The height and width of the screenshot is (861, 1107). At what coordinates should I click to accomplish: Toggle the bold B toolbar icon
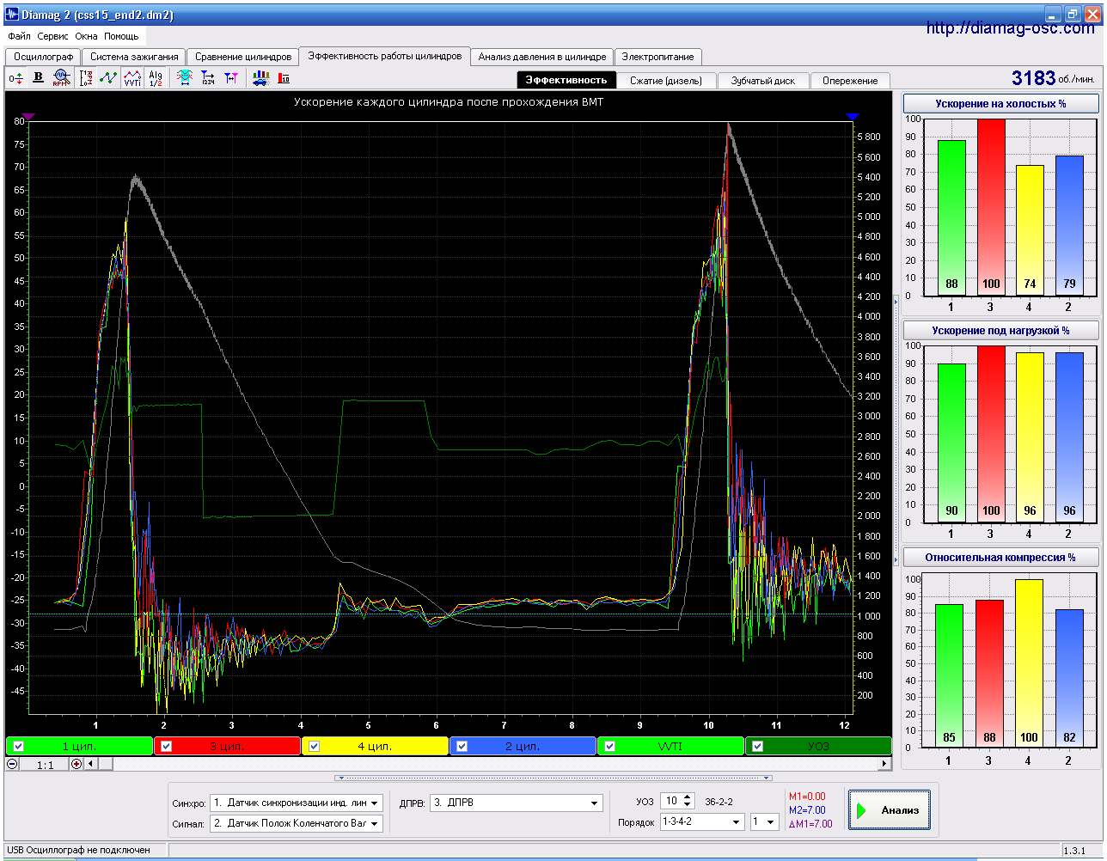tap(38, 78)
